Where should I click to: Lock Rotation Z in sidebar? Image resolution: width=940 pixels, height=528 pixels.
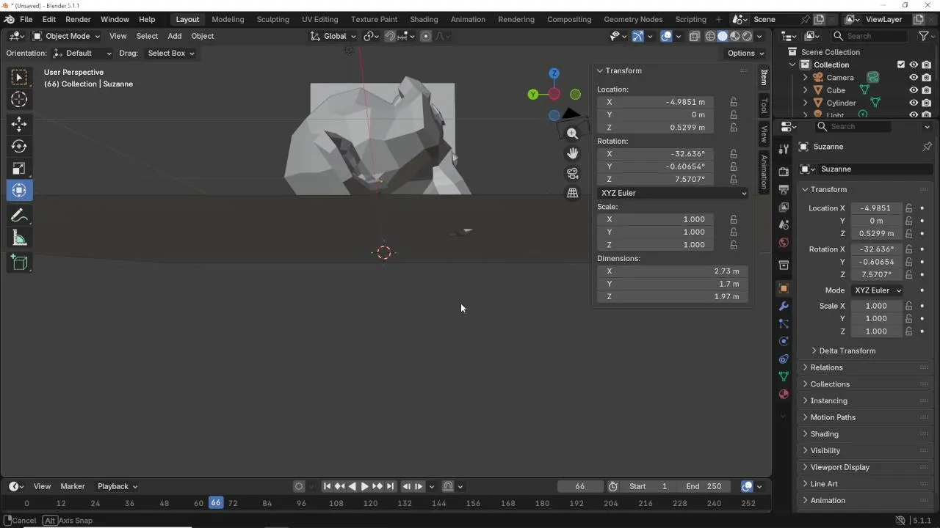733,179
